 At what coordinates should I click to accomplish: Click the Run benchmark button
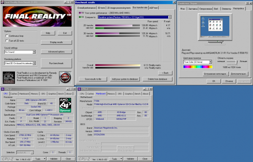57,63
